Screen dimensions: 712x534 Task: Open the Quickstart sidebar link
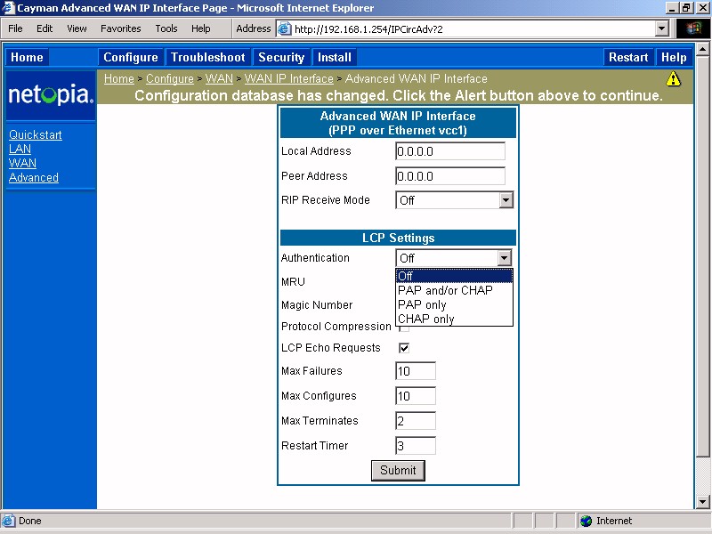click(36, 135)
